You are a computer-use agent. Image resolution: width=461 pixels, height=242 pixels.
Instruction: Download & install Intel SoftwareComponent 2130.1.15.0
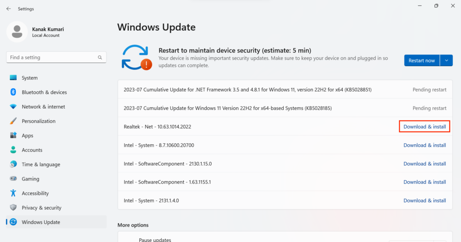point(425,164)
